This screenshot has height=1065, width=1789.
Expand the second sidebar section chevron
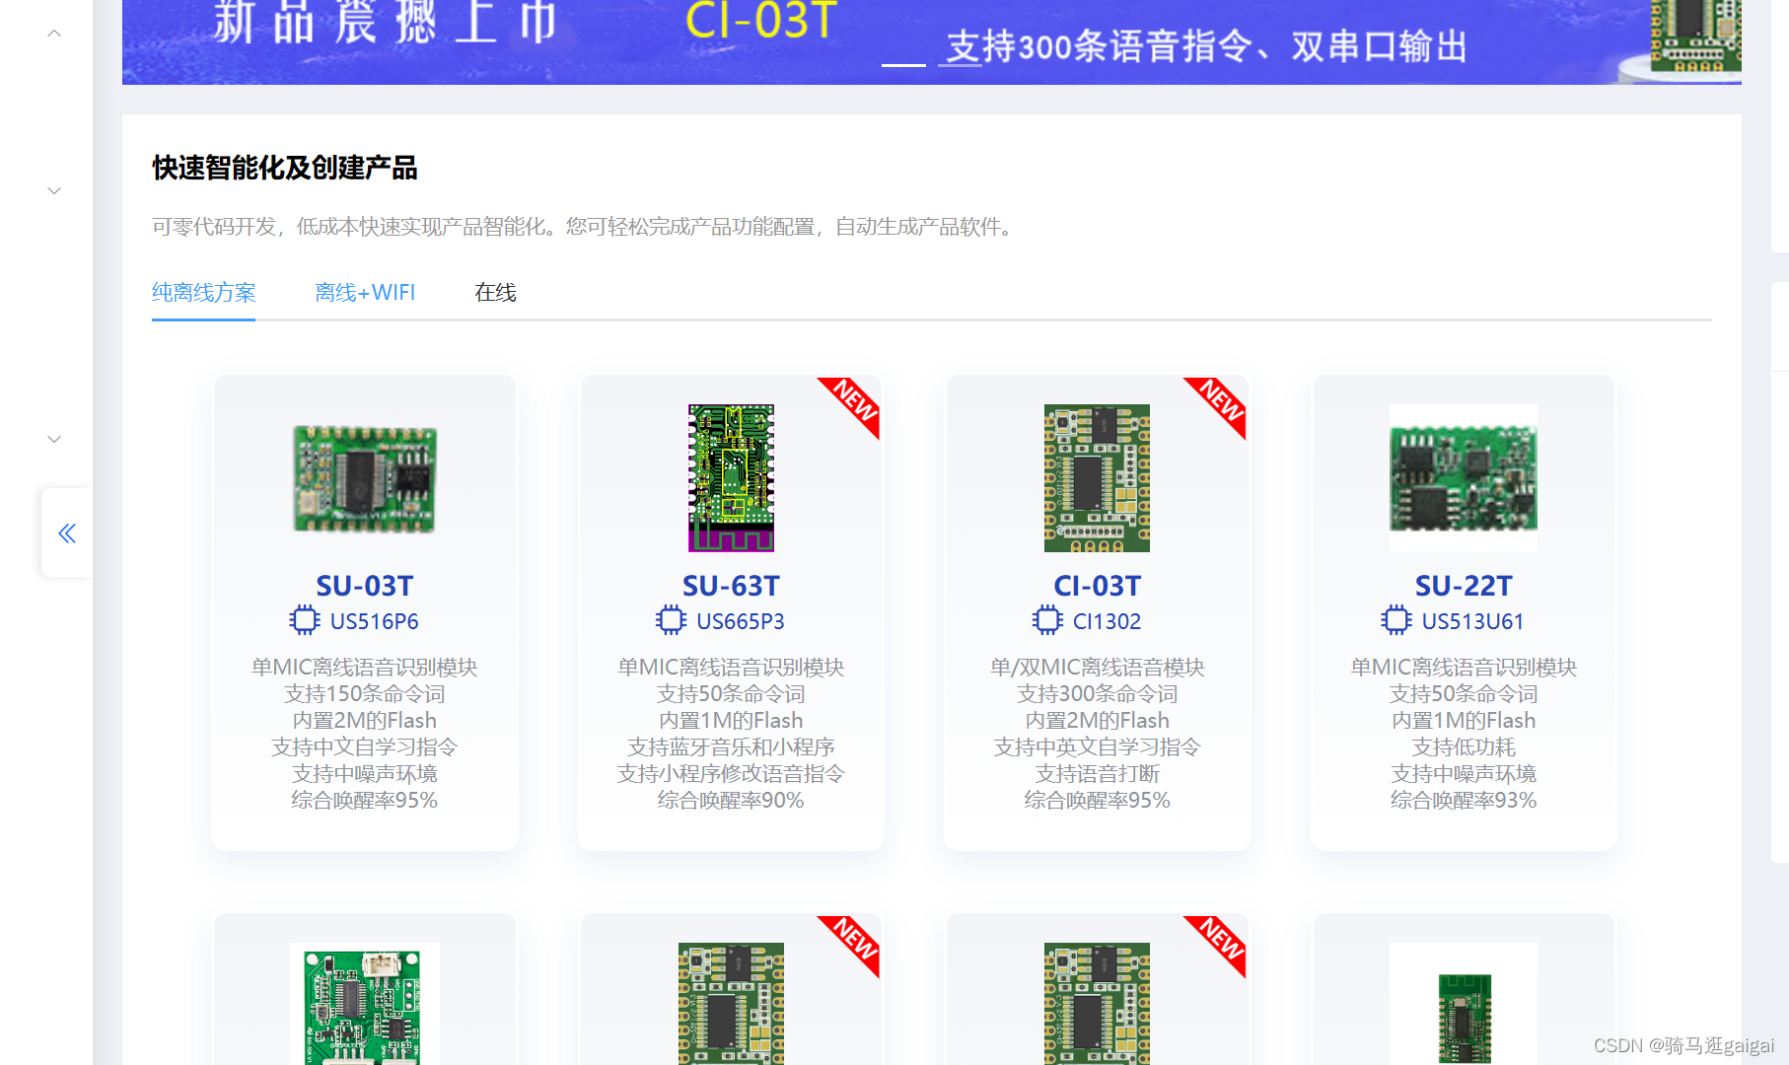(x=54, y=190)
